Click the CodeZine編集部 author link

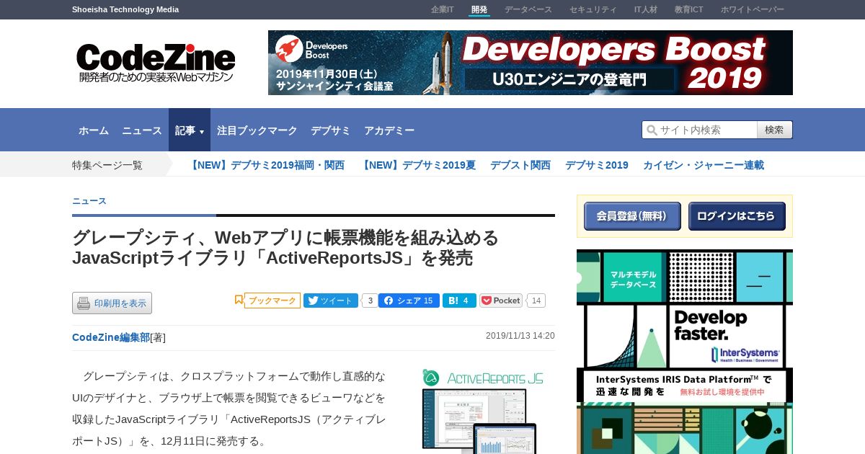[111, 337]
